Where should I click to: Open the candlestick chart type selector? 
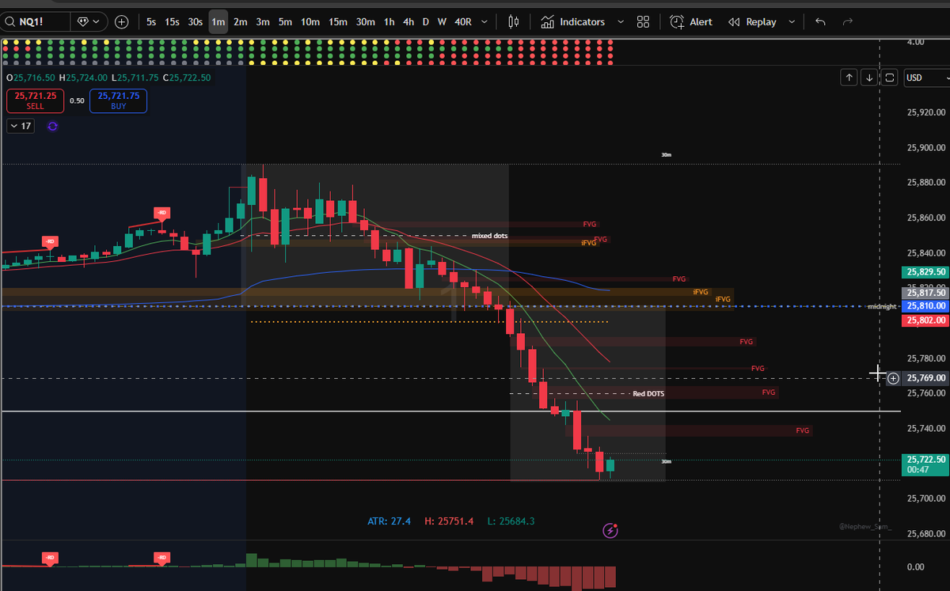(515, 22)
